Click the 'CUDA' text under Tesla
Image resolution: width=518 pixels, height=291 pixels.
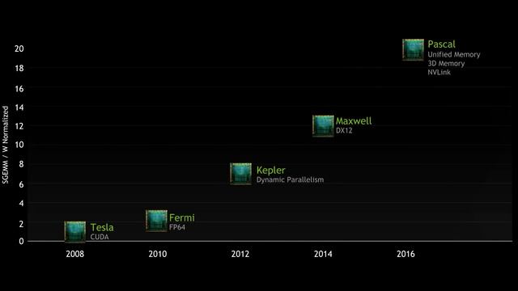[100, 237]
